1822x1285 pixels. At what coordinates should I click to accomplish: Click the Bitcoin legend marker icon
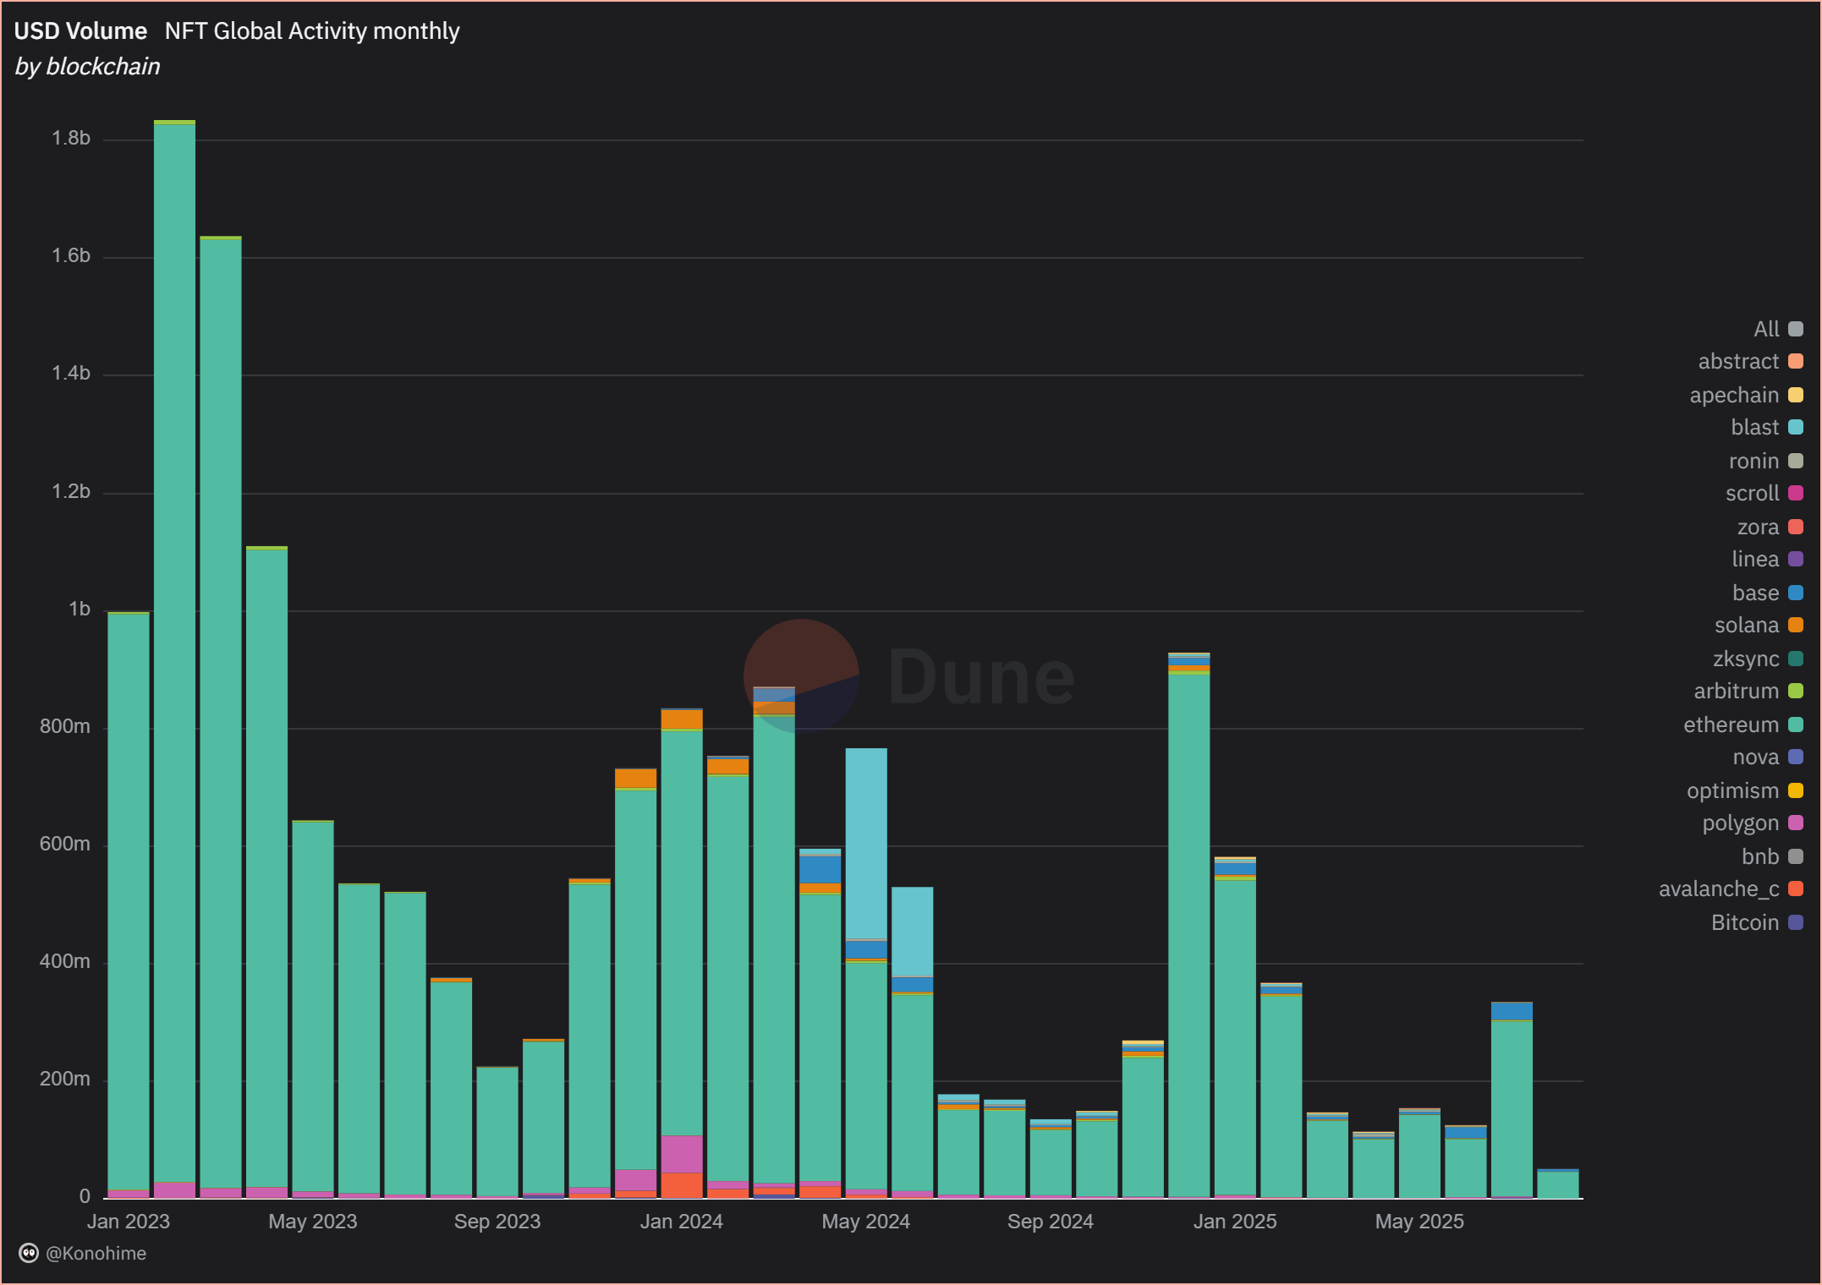(1794, 922)
